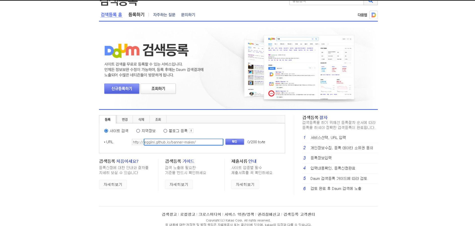475x226 pixels.
Task: Click the 제출서류 안내 heading
Action: [x=244, y=161]
